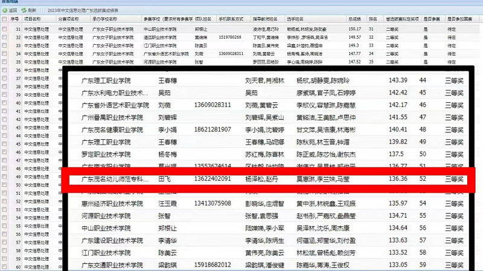The image size is (483, 271).
Task: Click leader name 陈美云 in row 33
Action: [201, 45]
